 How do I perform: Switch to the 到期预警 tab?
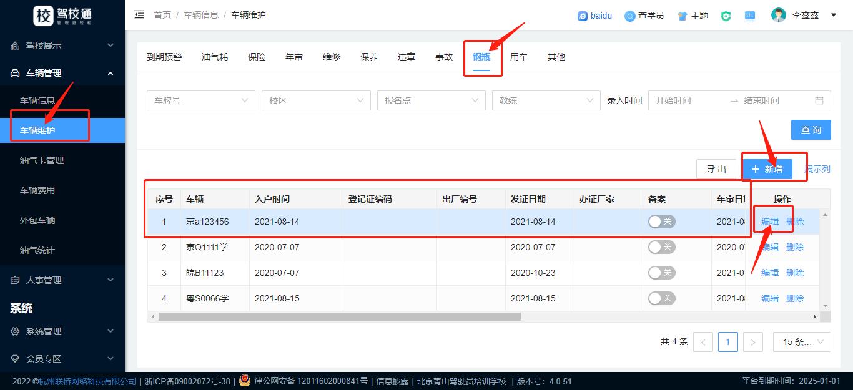click(x=164, y=57)
